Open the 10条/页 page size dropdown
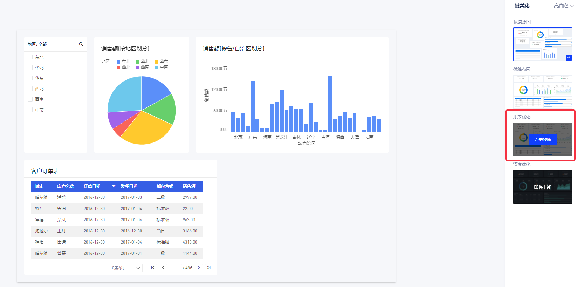Screen dimensions: 580x287 [125, 268]
